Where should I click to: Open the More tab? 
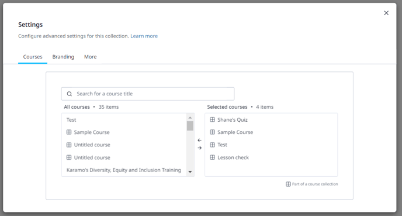click(x=90, y=57)
